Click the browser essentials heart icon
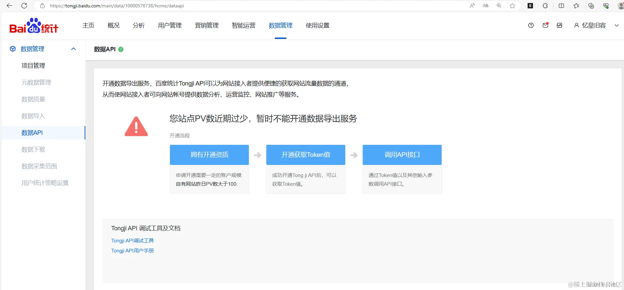Viewport: 624px width, 290px height. [606, 6]
